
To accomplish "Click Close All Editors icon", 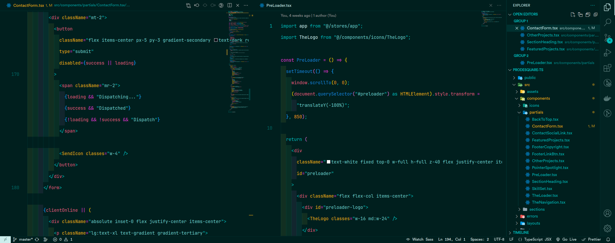I will click(x=596, y=14).
